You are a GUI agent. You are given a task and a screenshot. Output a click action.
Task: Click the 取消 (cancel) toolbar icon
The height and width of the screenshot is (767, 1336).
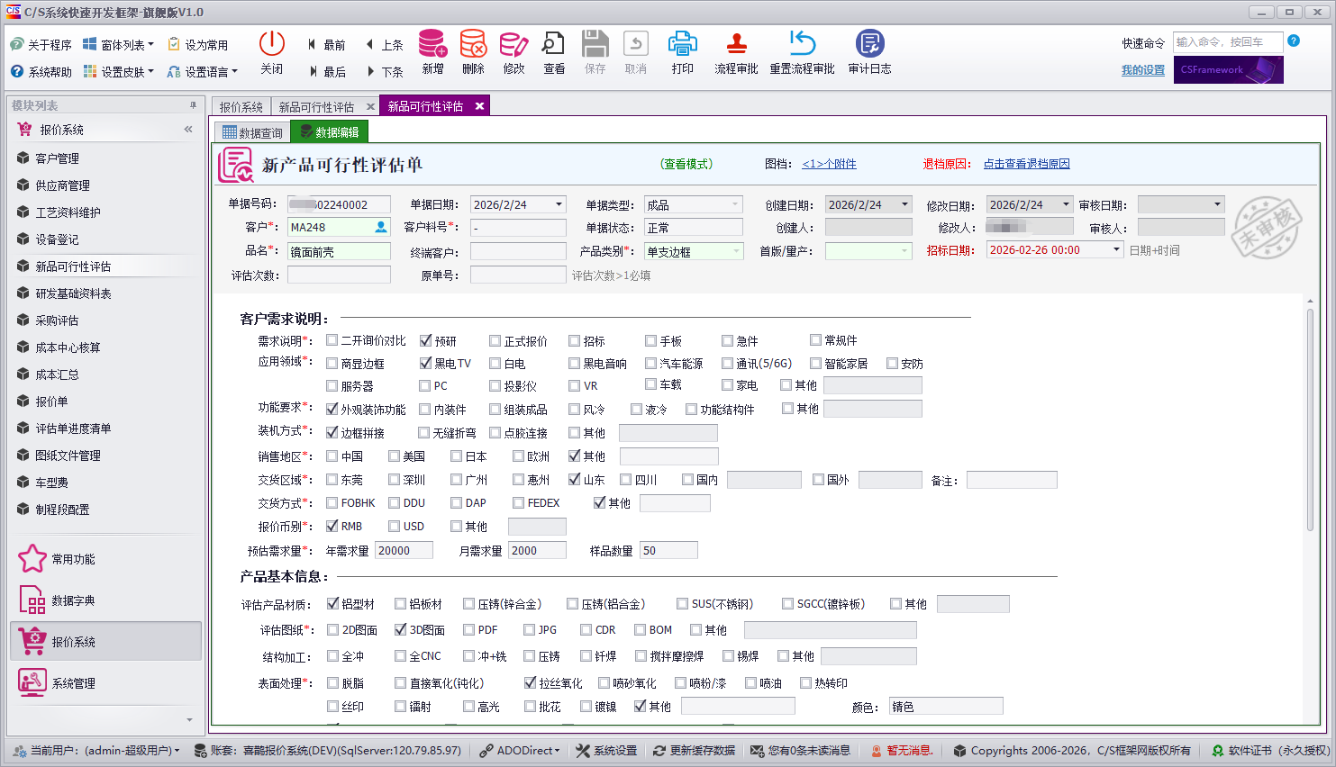coord(636,43)
